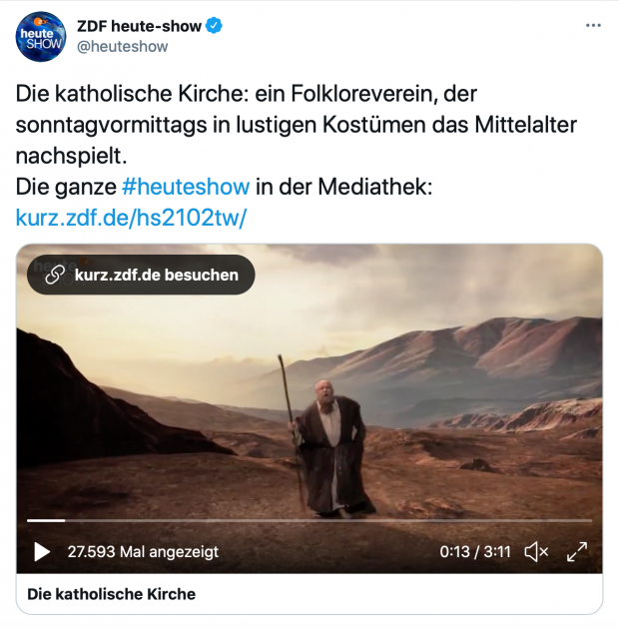619x627 pixels.
Task: Click the played portion of progress bar
Action: click(46, 520)
